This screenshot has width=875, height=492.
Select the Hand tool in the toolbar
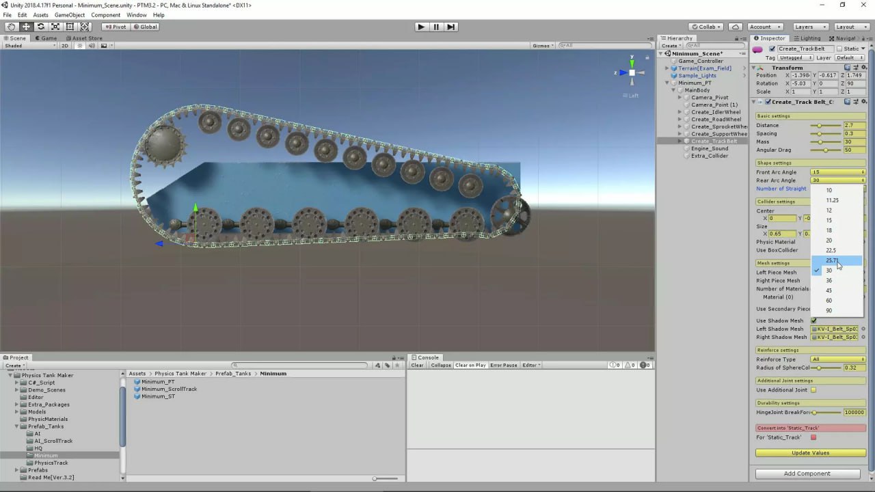11,27
